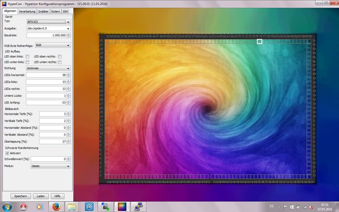Open the Modus dropdown showing classic
Viewport: 339px width, 212px height.
(51, 166)
